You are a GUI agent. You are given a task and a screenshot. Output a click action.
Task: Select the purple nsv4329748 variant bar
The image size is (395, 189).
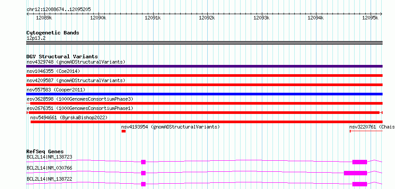click(x=204, y=66)
